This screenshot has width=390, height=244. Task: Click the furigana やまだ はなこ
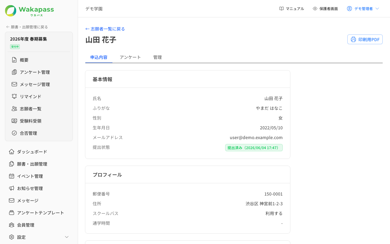pos(269,108)
